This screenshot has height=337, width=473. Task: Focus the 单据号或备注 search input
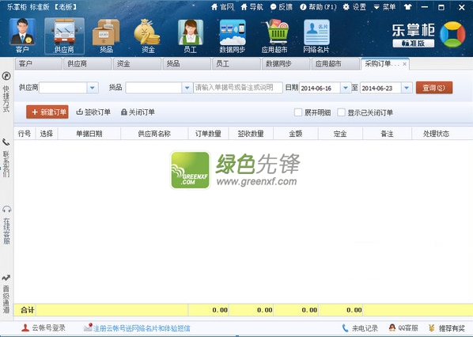tap(238, 88)
